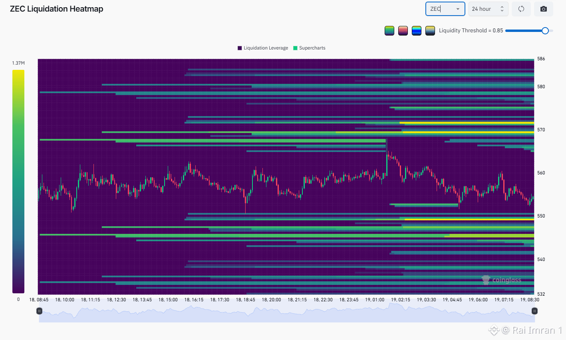The height and width of the screenshot is (340, 566).
Task: Toggle the Supercharts legend series
Action: 310,48
